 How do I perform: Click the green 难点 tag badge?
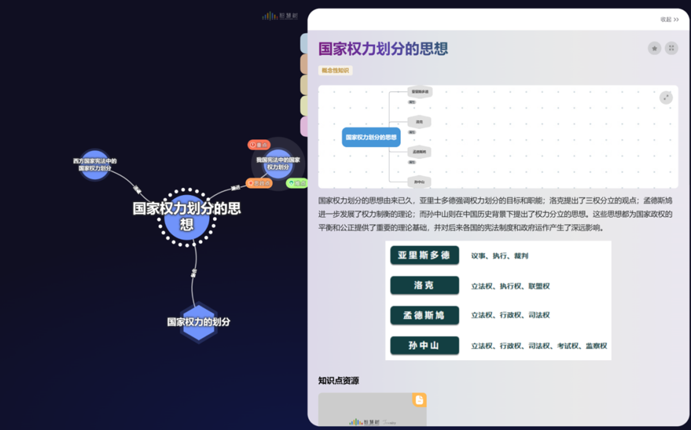(297, 183)
